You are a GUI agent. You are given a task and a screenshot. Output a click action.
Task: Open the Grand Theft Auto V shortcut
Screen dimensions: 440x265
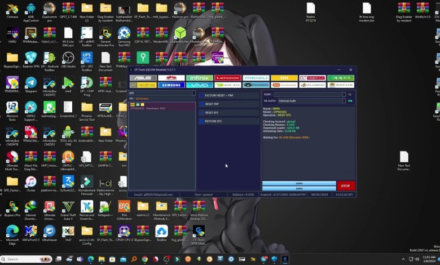(68, 210)
